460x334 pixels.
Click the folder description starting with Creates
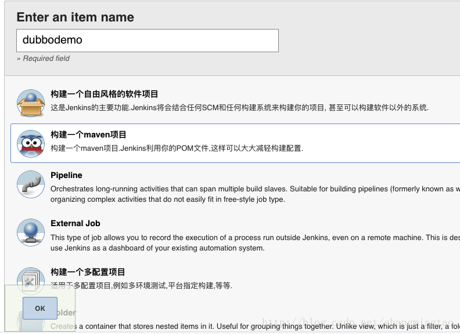(255, 326)
